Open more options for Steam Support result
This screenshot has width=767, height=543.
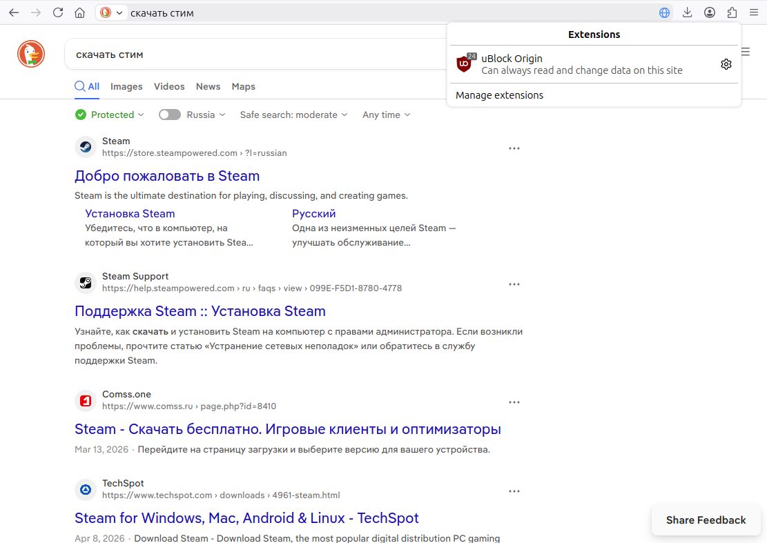514,284
